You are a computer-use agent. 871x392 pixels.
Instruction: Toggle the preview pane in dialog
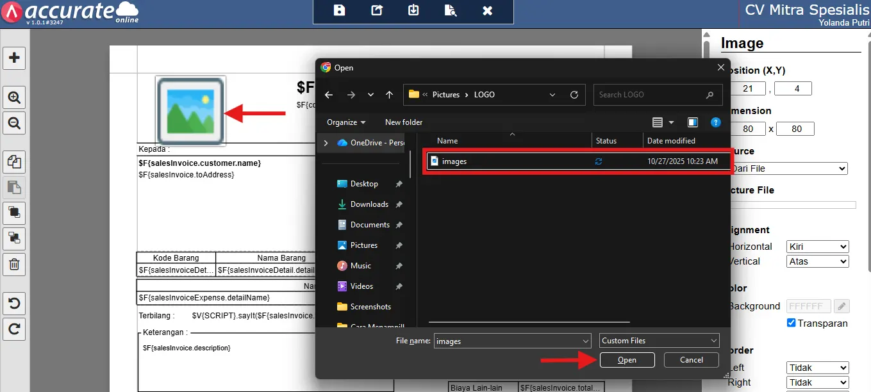(693, 122)
